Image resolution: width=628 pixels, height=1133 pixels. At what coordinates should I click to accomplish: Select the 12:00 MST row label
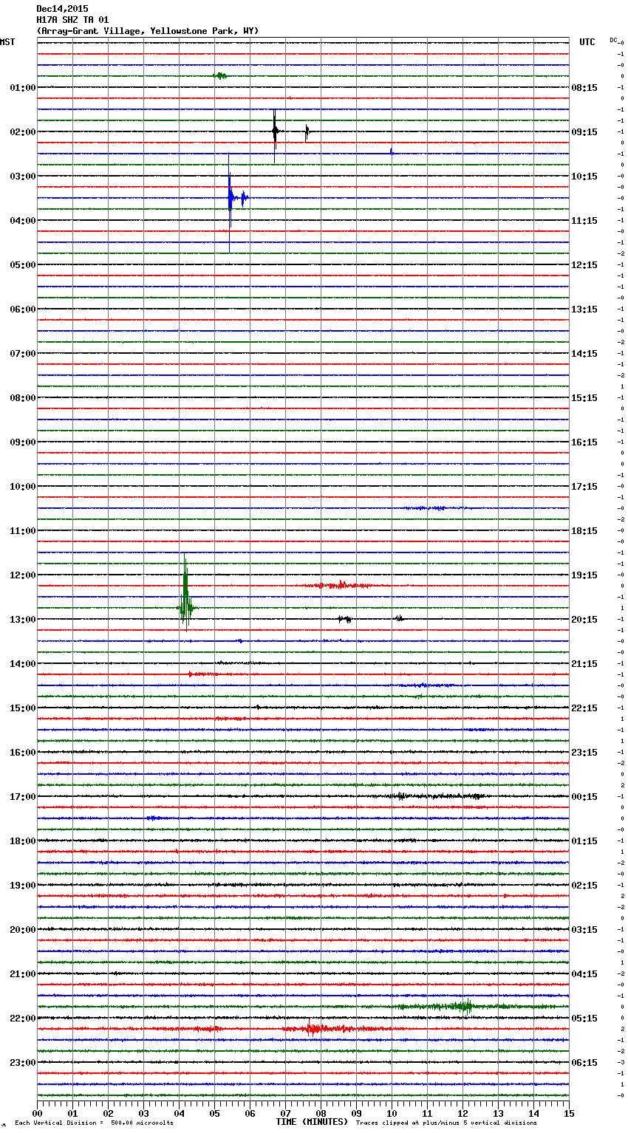click(x=22, y=575)
